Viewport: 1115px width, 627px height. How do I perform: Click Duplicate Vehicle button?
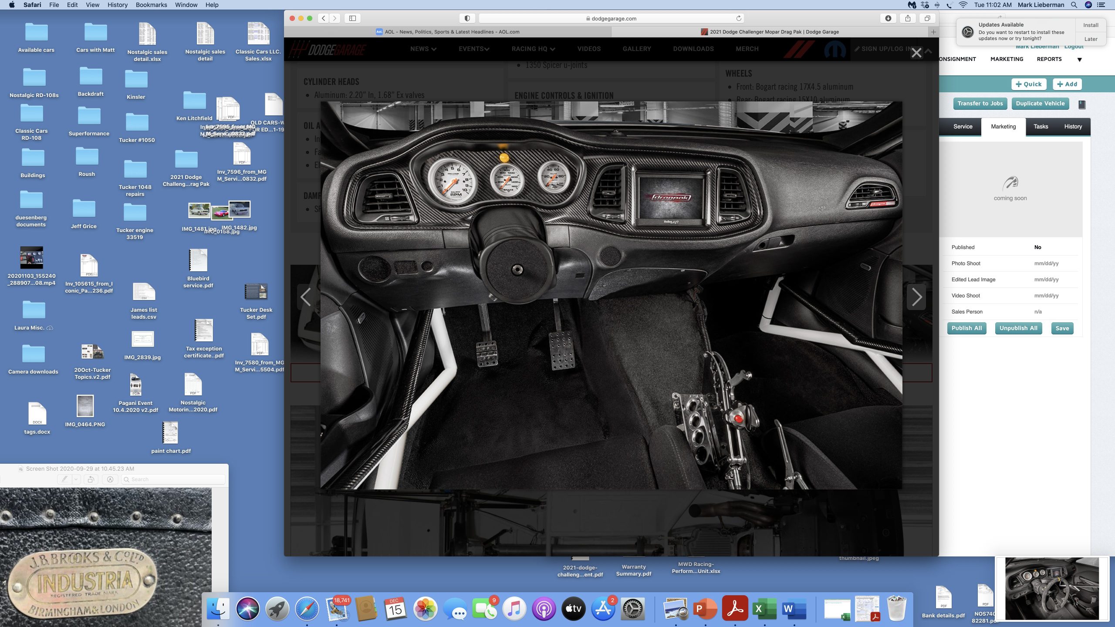tap(1040, 103)
